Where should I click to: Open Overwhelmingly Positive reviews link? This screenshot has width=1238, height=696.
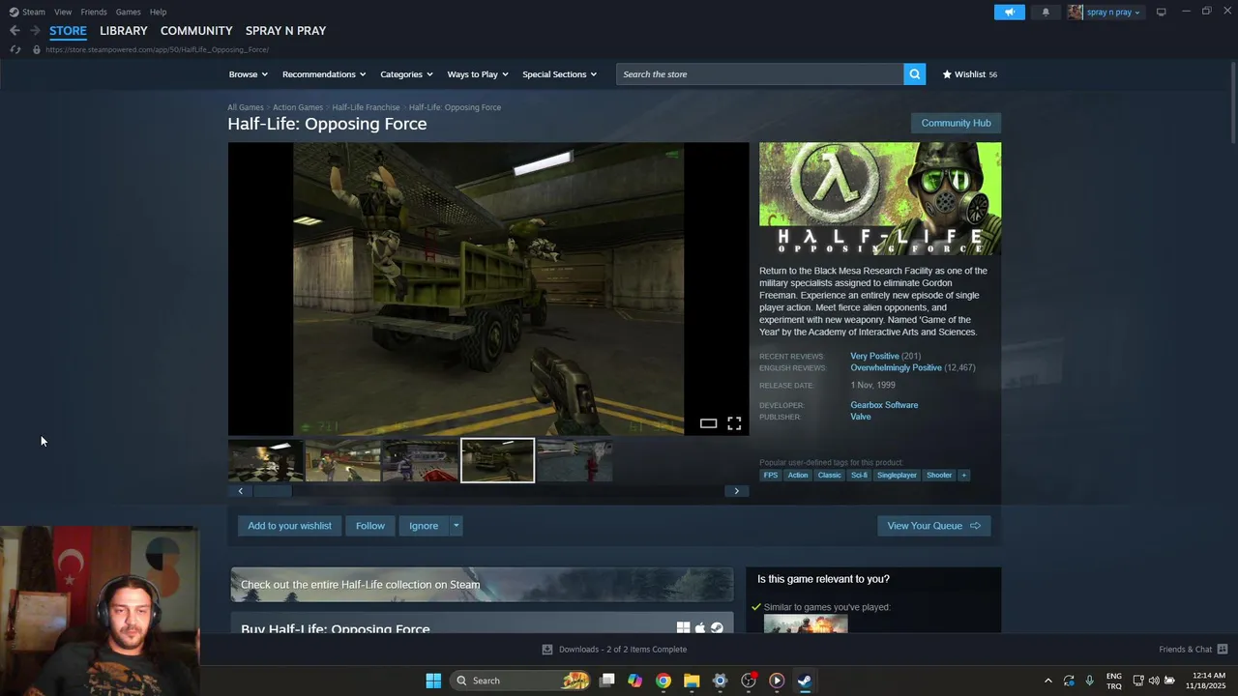pos(896,368)
